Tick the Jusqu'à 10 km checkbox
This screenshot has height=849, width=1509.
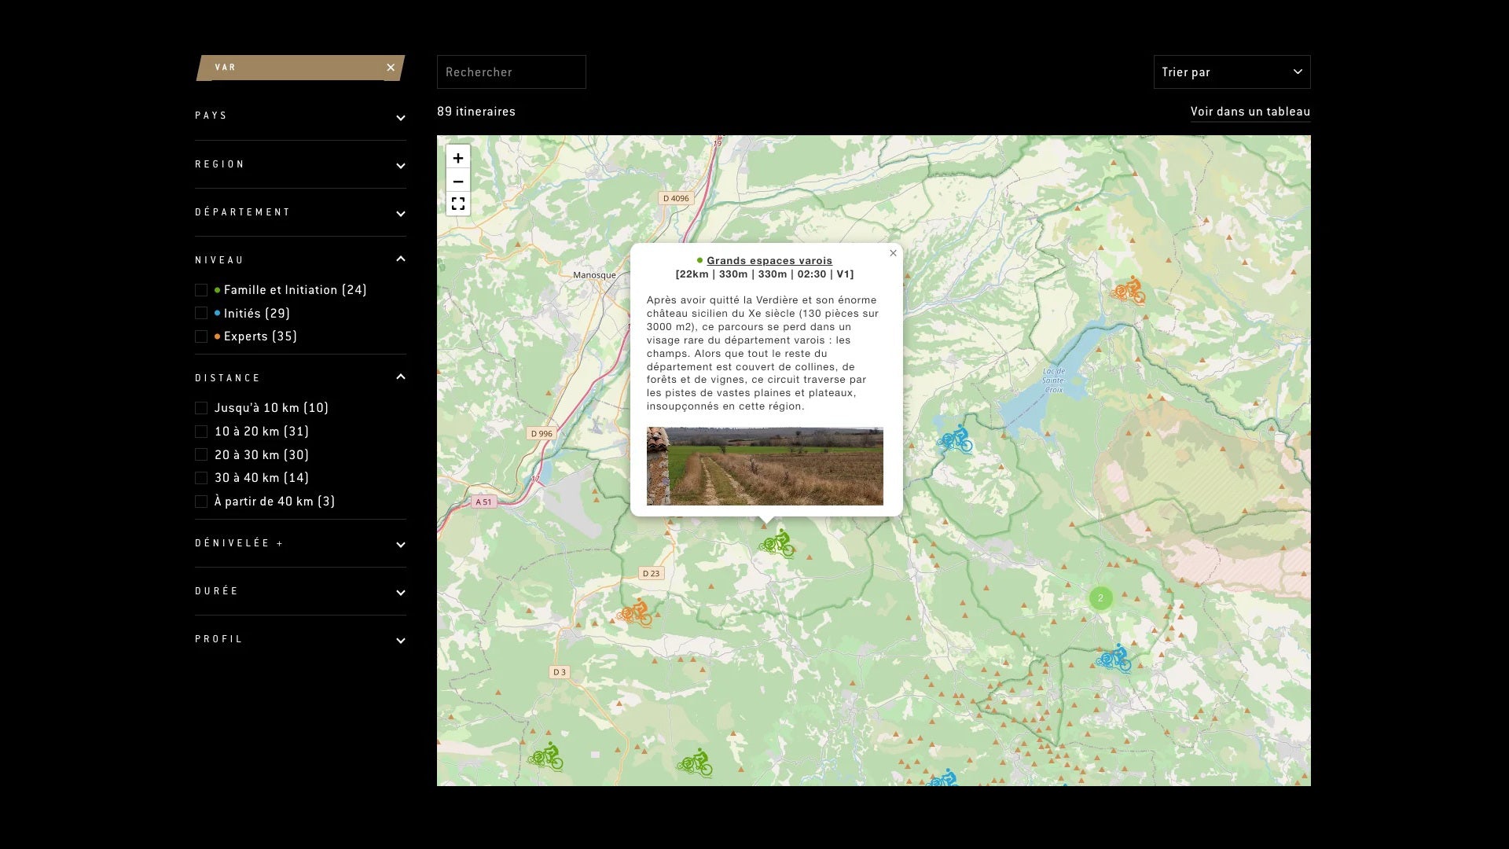[201, 408]
